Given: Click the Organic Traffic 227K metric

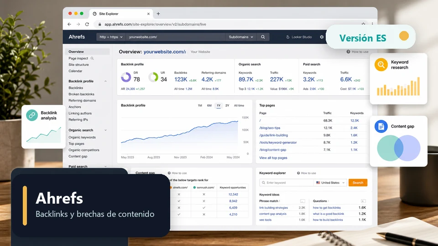Looking at the screenshot, I should point(276,79).
